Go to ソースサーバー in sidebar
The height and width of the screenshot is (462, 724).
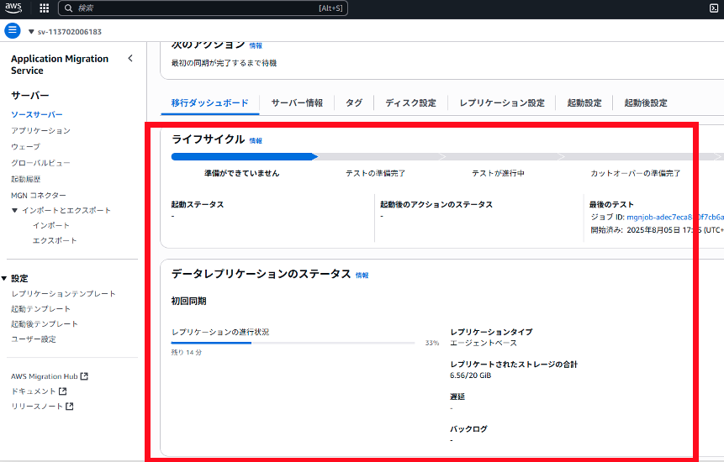(x=37, y=114)
